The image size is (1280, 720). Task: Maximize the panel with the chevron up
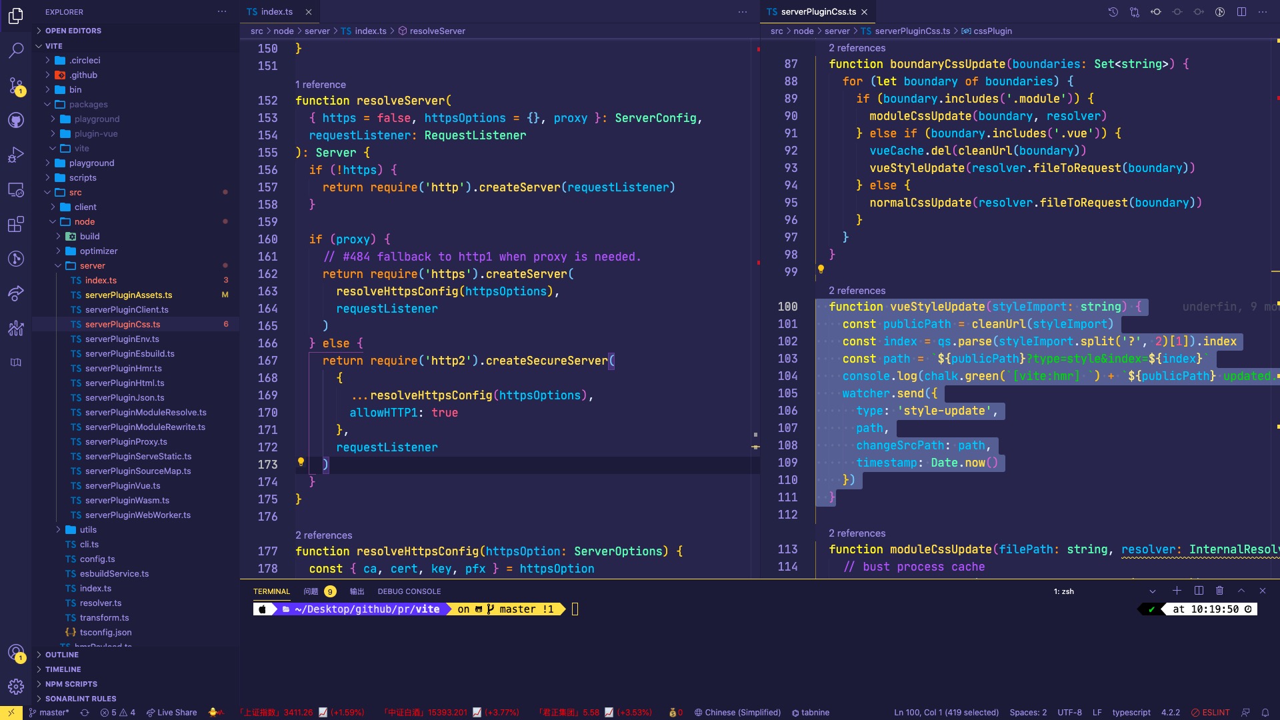point(1241,591)
